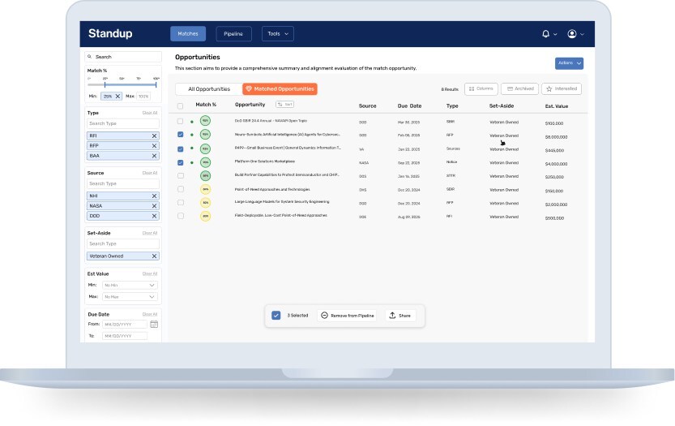Switch to the Pipeline tab

click(233, 33)
